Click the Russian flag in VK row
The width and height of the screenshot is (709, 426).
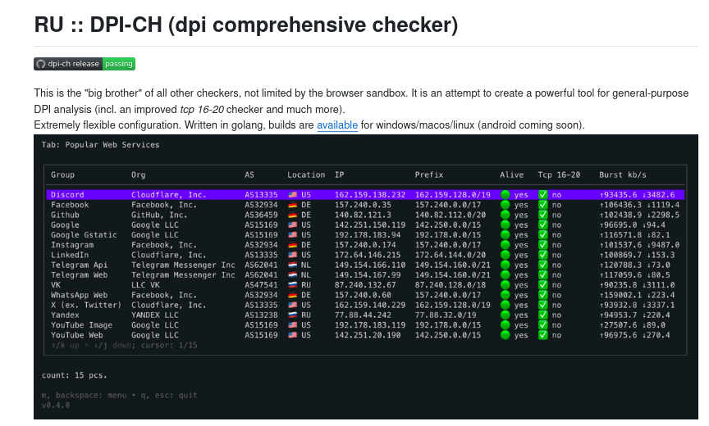(293, 285)
